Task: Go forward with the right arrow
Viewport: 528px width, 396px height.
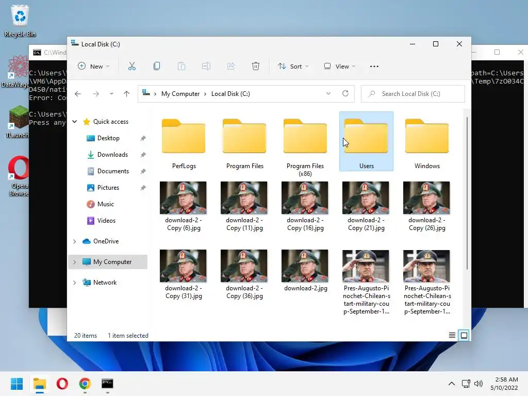Action: [x=96, y=94]
